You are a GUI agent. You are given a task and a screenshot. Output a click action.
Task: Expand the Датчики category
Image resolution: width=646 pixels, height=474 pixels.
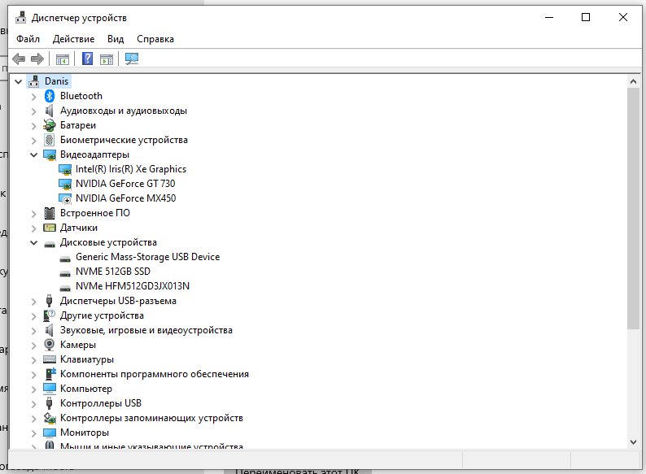tap(34, 228)
